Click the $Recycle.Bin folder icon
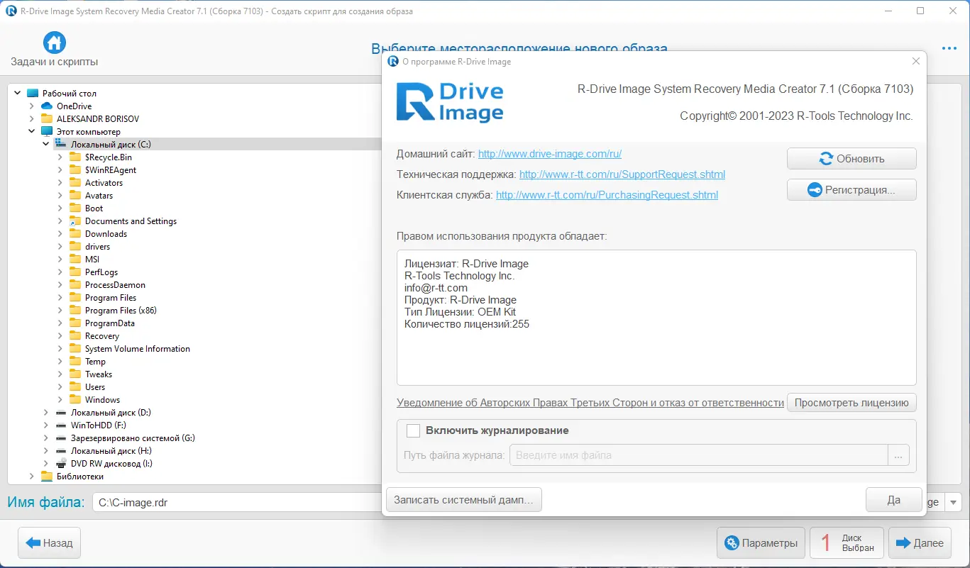The image size is (970, 568). pos(75,157)
